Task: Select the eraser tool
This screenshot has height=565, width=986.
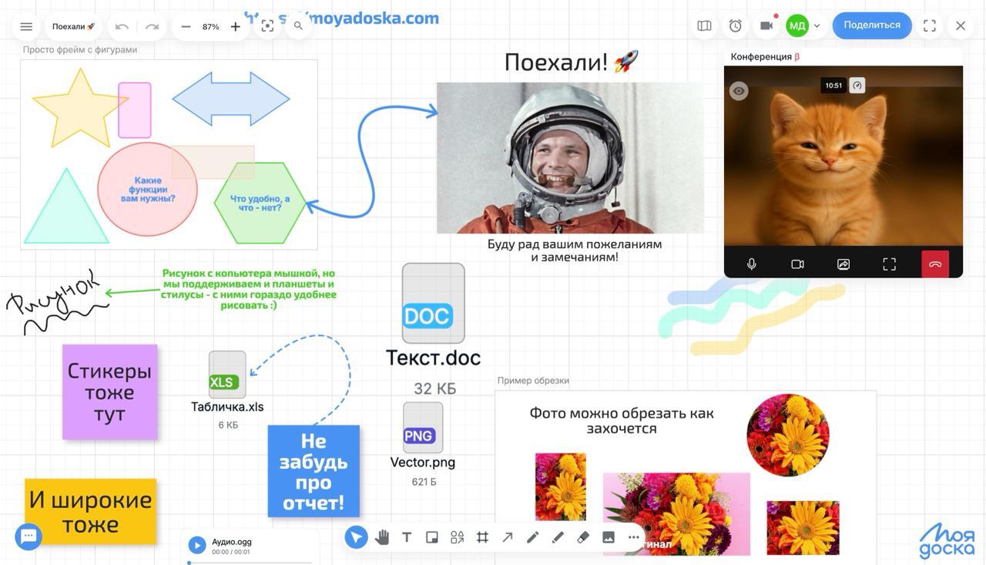Action: pyautogui.click(x=583, y=537)
